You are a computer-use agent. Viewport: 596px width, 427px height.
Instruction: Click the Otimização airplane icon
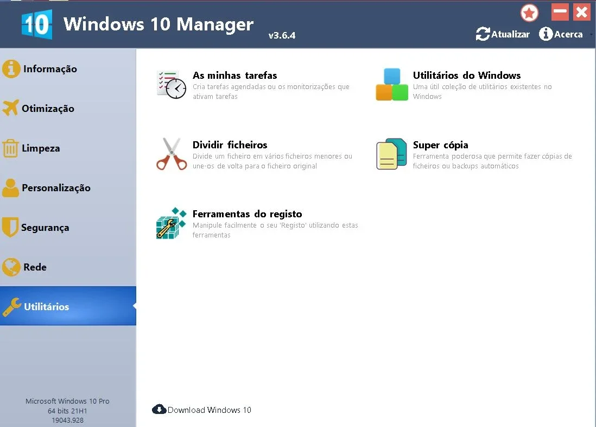point(10,108)
